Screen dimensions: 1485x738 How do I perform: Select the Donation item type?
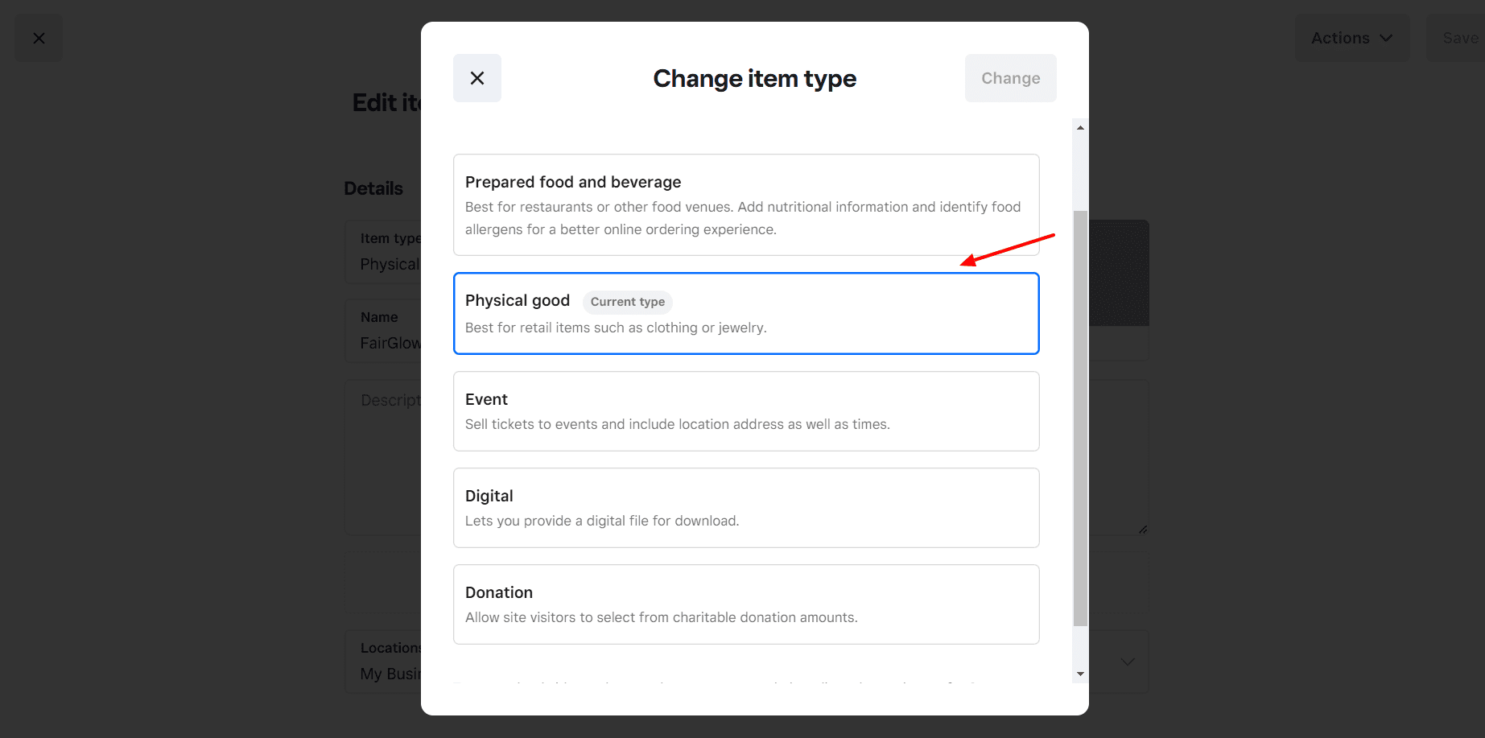745,604
